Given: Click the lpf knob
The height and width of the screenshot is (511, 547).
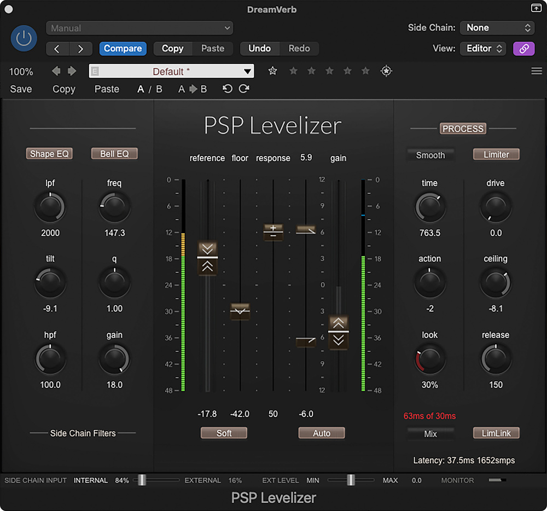Looking at the screenshot, I should (x=50, y=207).
